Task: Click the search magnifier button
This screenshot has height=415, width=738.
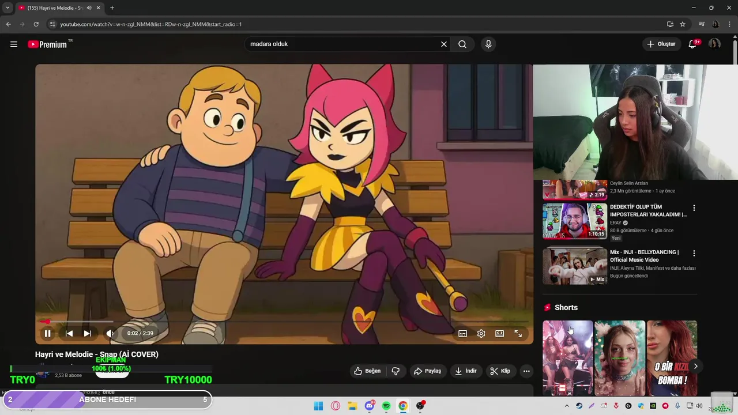Action: point(462,44)
